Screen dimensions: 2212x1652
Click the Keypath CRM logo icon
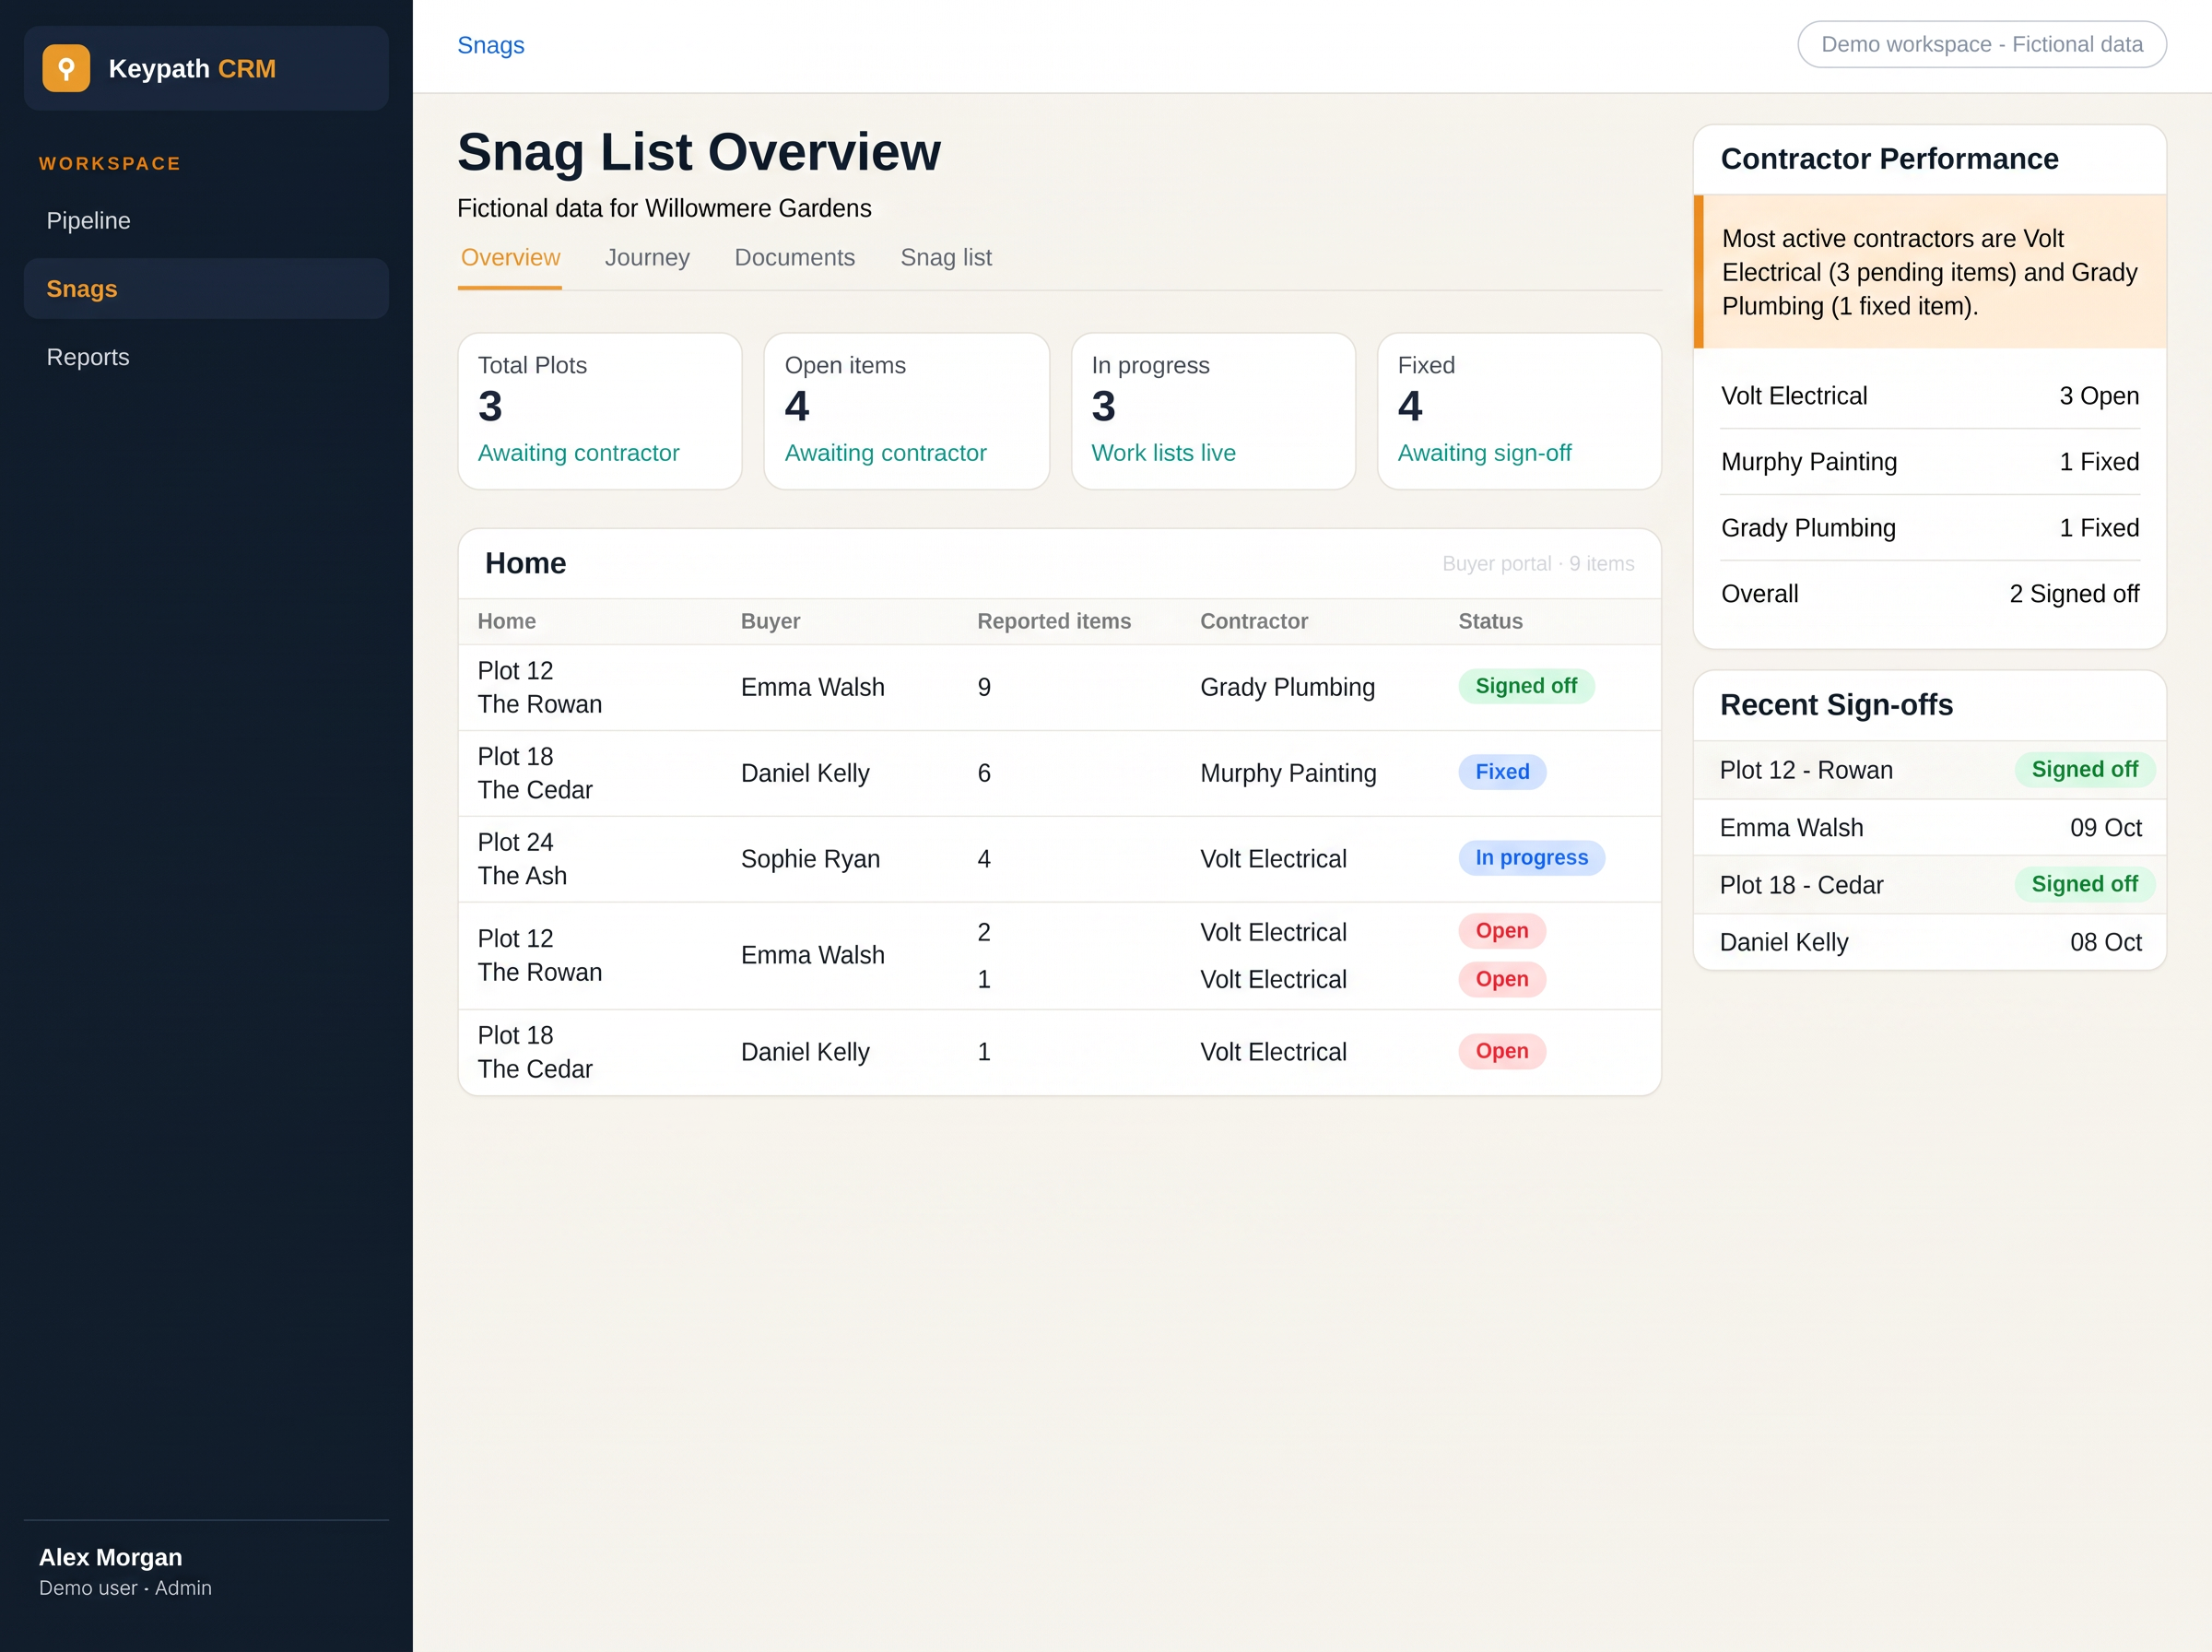click(66, 68)
